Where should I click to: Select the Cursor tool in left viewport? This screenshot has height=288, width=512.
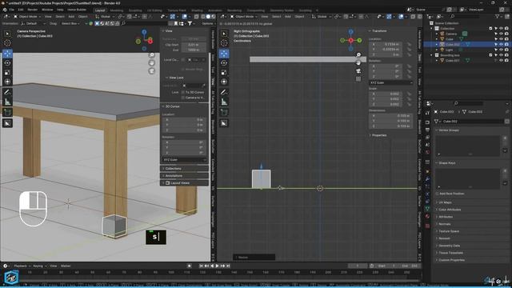(7, 42)
